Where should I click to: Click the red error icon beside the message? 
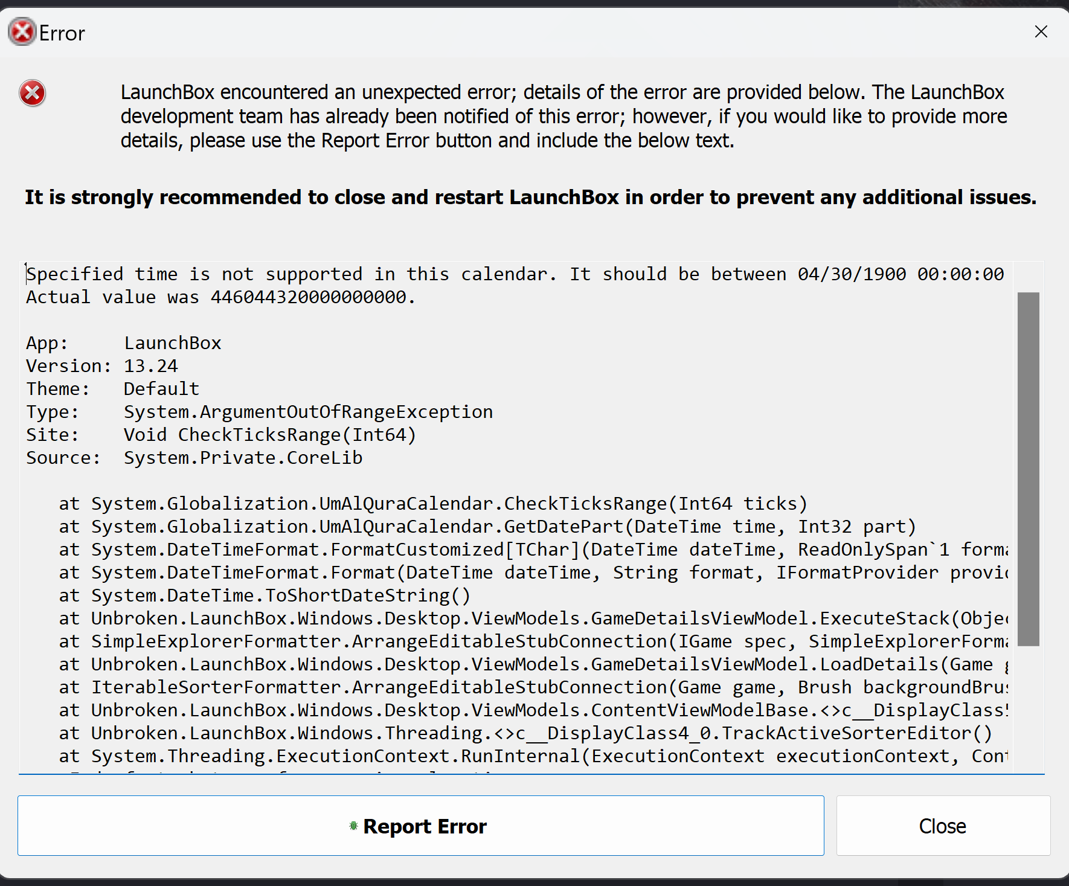(x=33, y=94)
